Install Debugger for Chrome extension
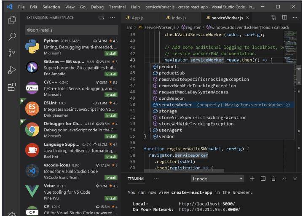The height and width of the screenshot is (216, 303). pos(111,136)
